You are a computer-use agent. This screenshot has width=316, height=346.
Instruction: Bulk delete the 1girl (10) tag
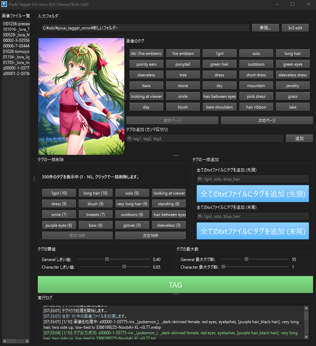pyautogui.click(x=59, y=193)
